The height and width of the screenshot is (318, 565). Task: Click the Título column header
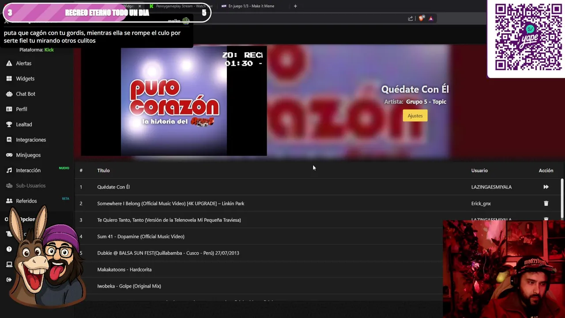pyautogui.click(x=103, y=170)
